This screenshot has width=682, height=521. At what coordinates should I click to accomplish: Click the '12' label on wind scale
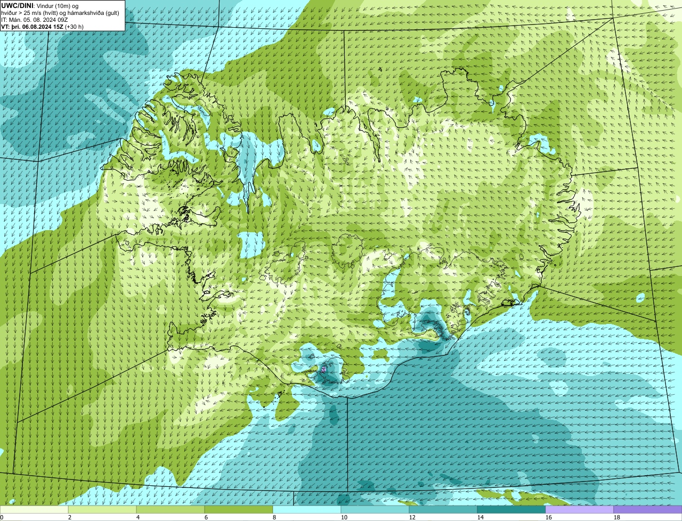tap(412, 517)
